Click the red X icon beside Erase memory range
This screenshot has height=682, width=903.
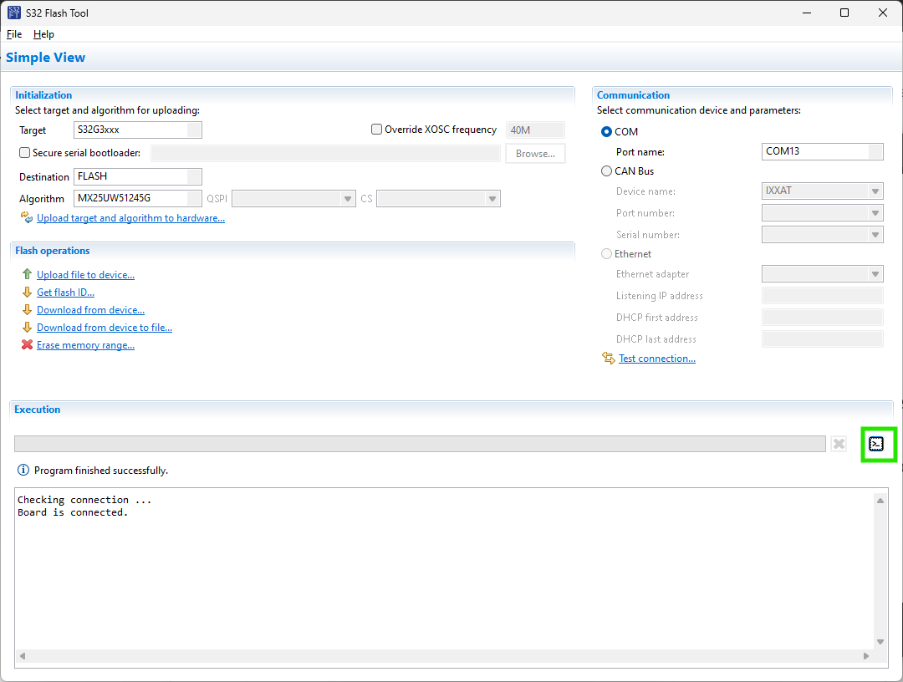(26, 344)
